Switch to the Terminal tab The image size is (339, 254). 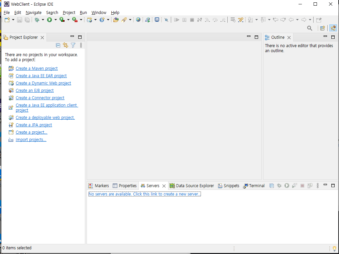click(x=254, y=186)
